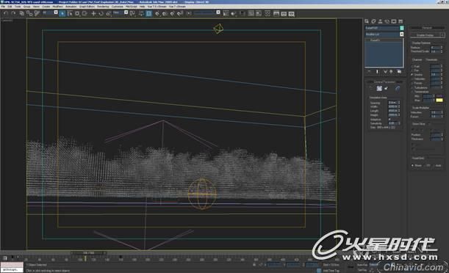
Task: Activate the Select and Rotate tool
Action: 101,13
